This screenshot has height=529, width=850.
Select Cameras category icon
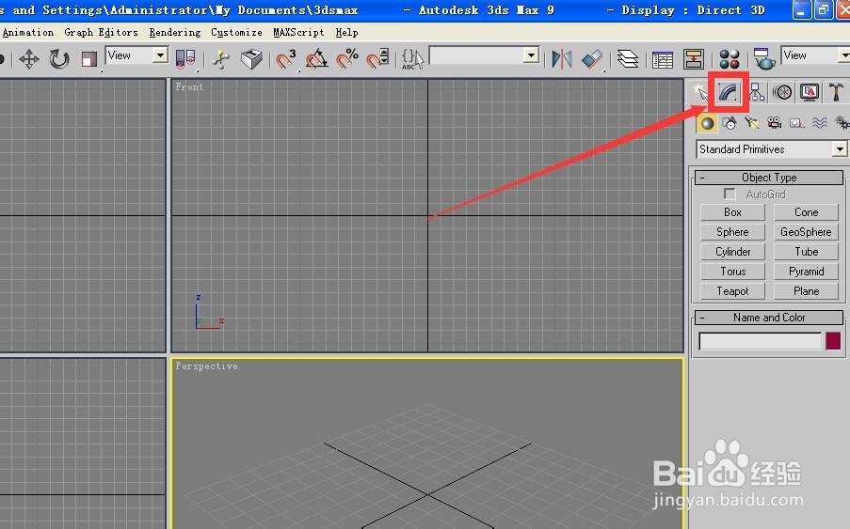coord(774,123)
